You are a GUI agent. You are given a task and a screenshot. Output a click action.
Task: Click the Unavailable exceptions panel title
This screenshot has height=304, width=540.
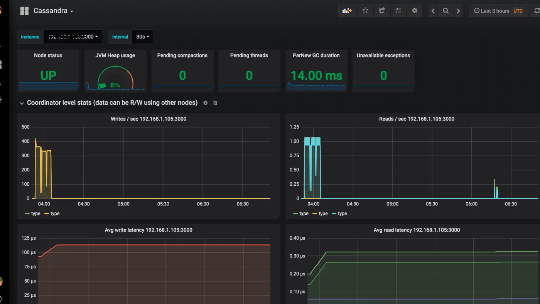(383, 55)
